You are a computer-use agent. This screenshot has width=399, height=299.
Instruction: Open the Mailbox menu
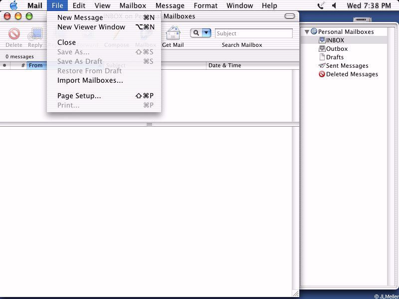click(133, 5)
